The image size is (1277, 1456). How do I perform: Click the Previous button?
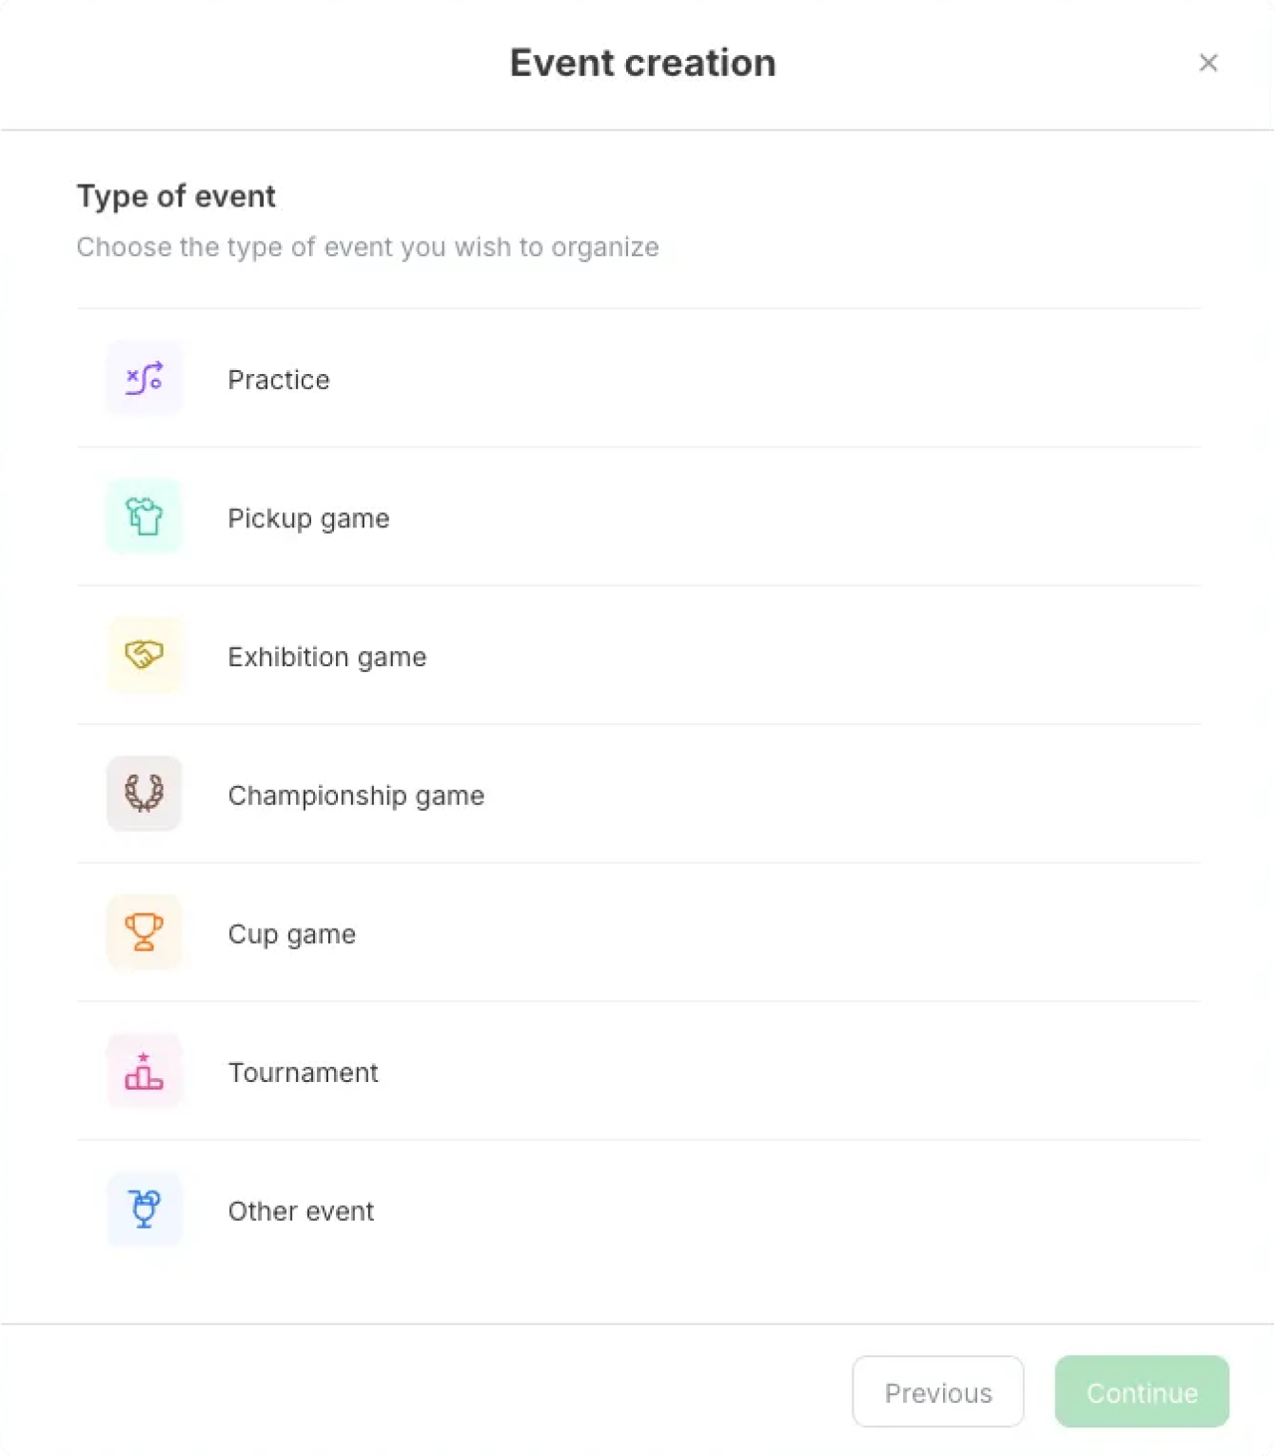coord(937,1392)
